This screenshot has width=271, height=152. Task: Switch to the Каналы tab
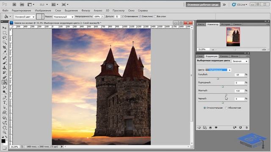pos(224,56)
